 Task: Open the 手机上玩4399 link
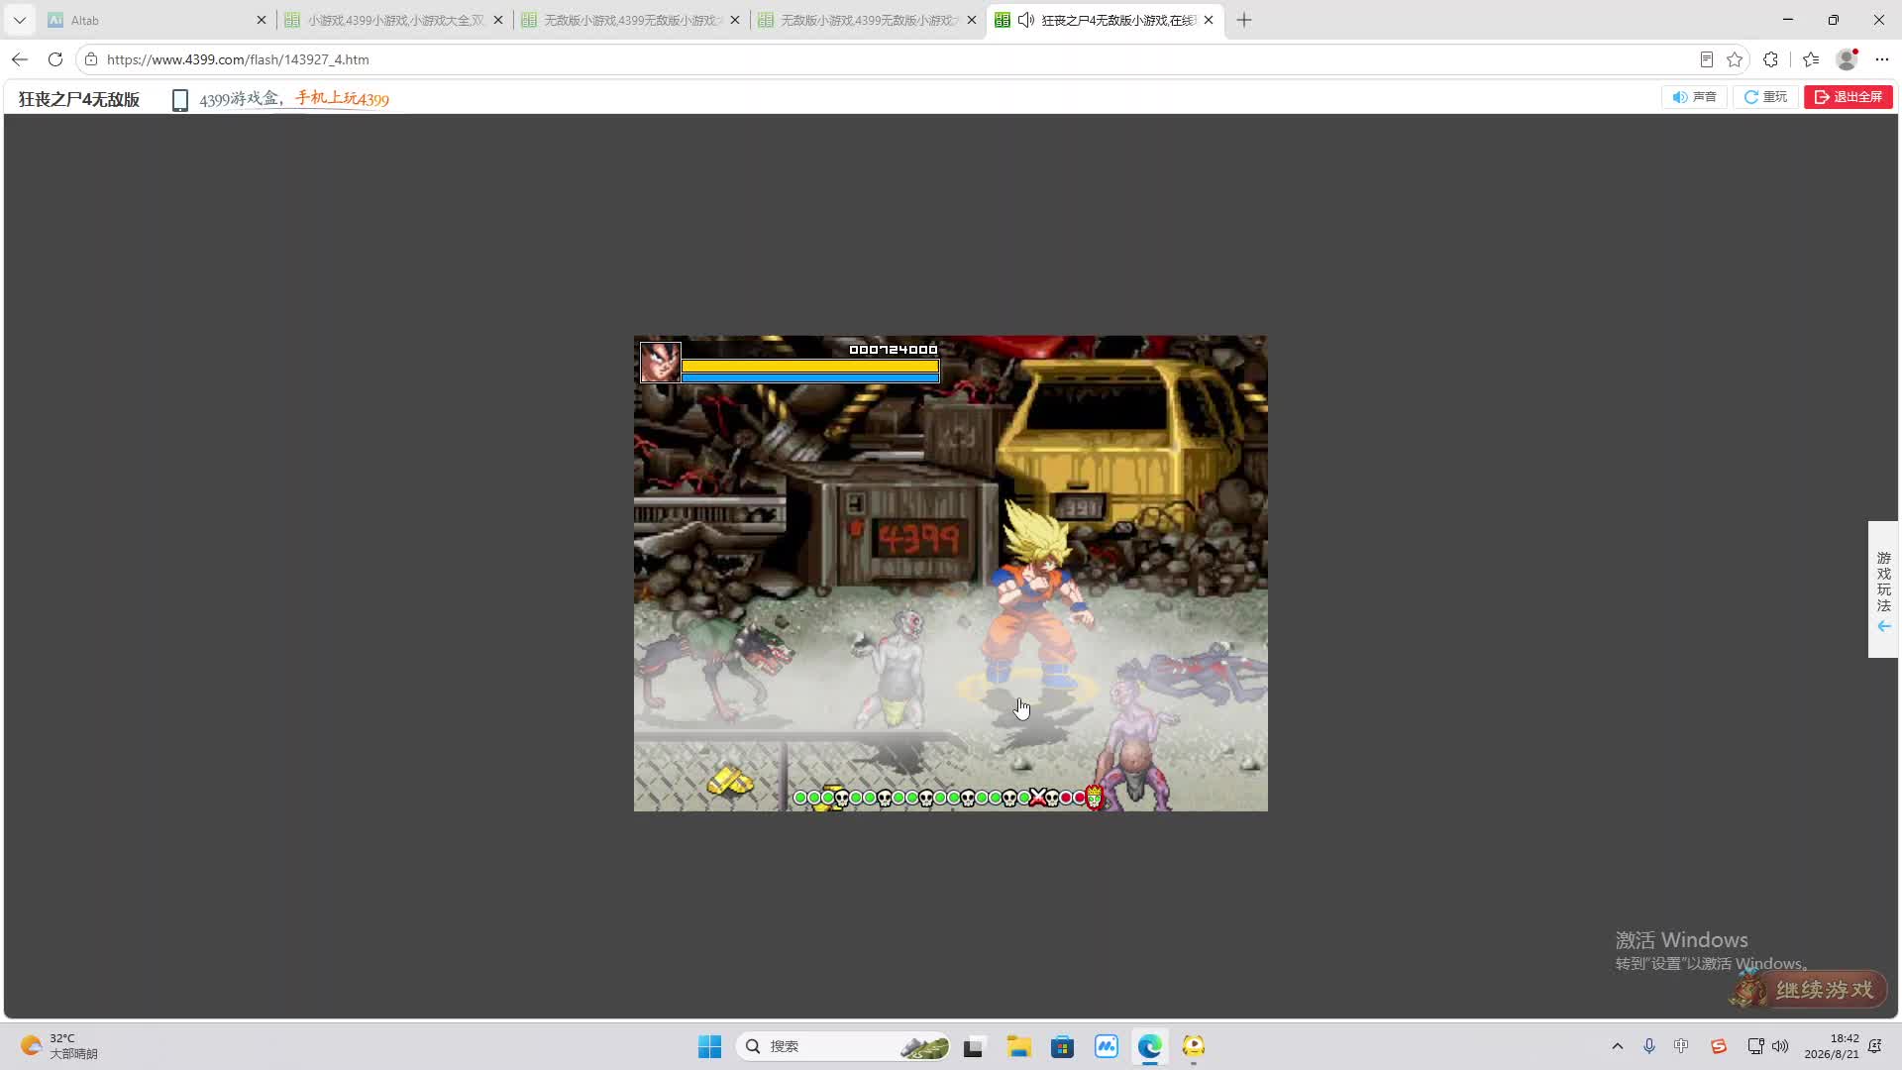point(342,98)
